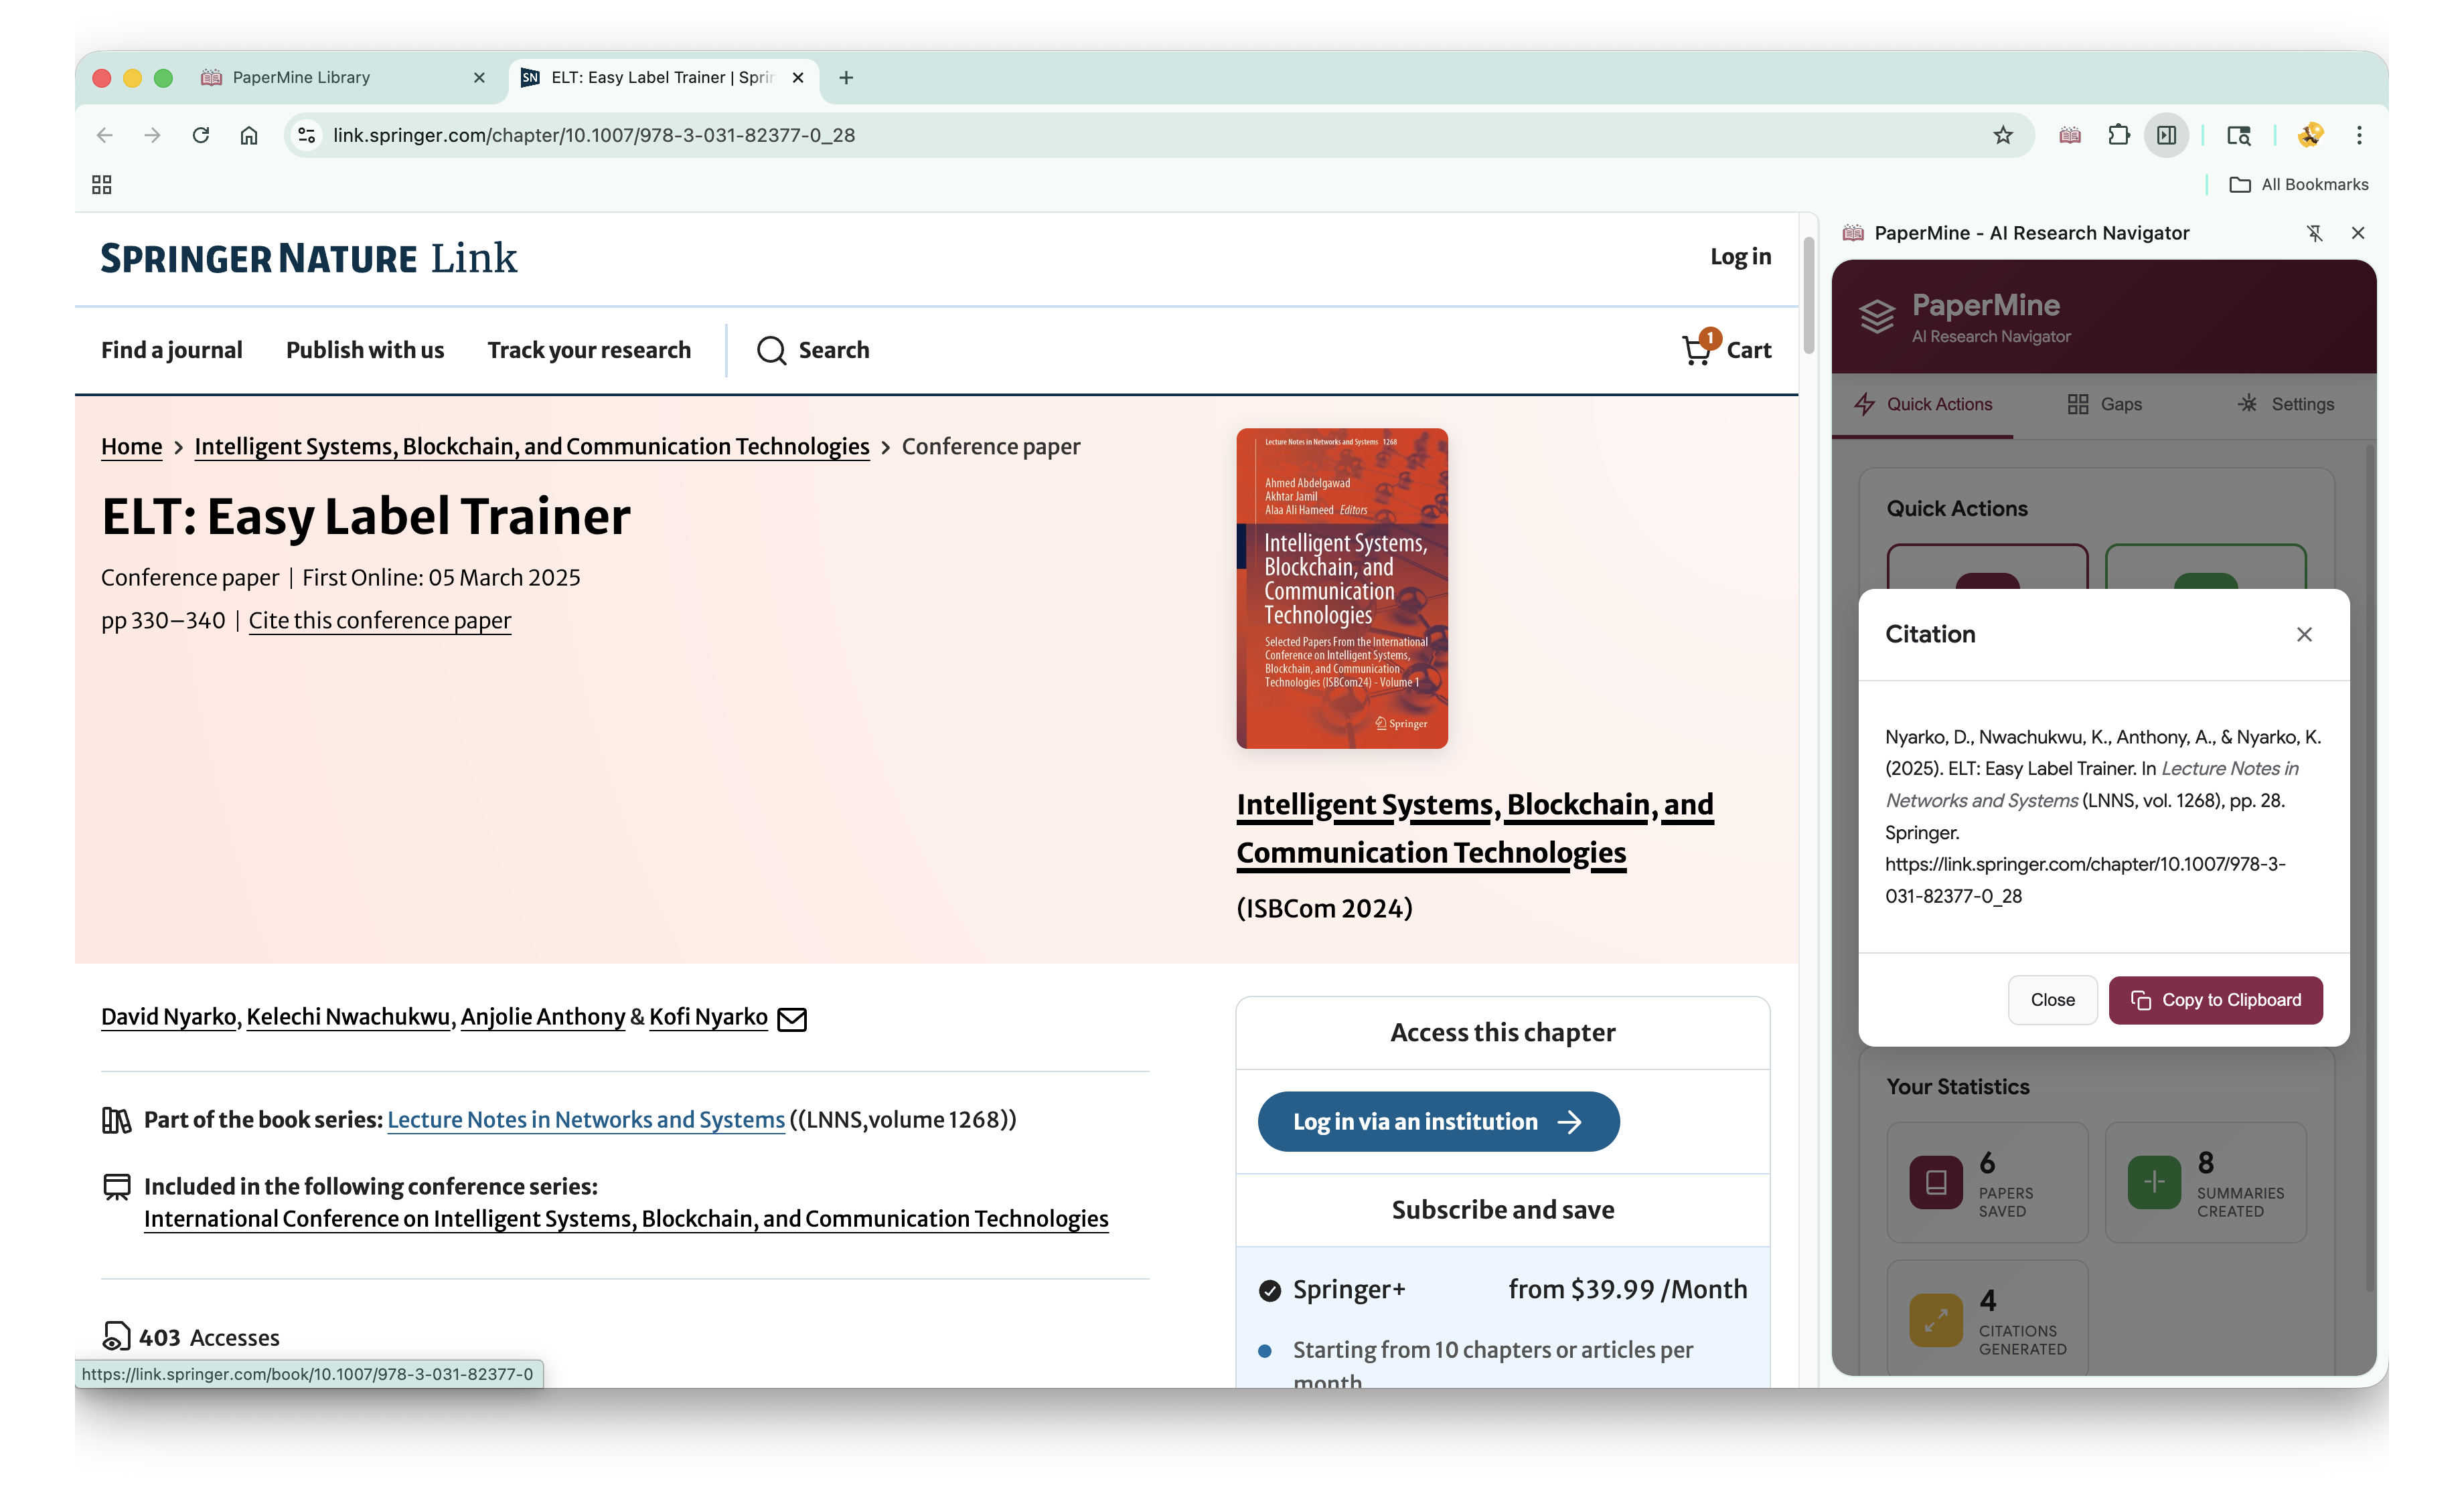Screen dimensions: 2464x1487
Task: Click the PaperMine extension icon in toolbar
Action: click(2070, 135)
